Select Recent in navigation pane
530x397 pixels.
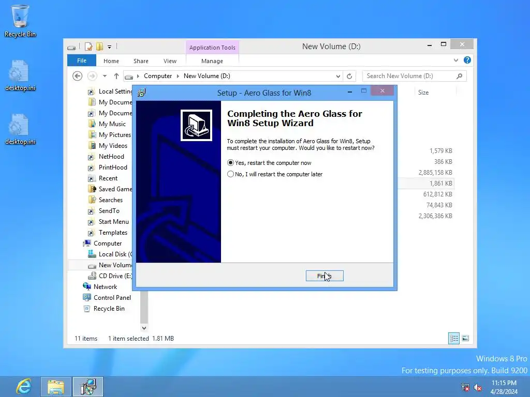(103, 178)
